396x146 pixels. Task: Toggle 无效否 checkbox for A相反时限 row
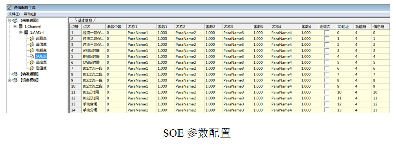pyautogui.click(x=327, y=51)
